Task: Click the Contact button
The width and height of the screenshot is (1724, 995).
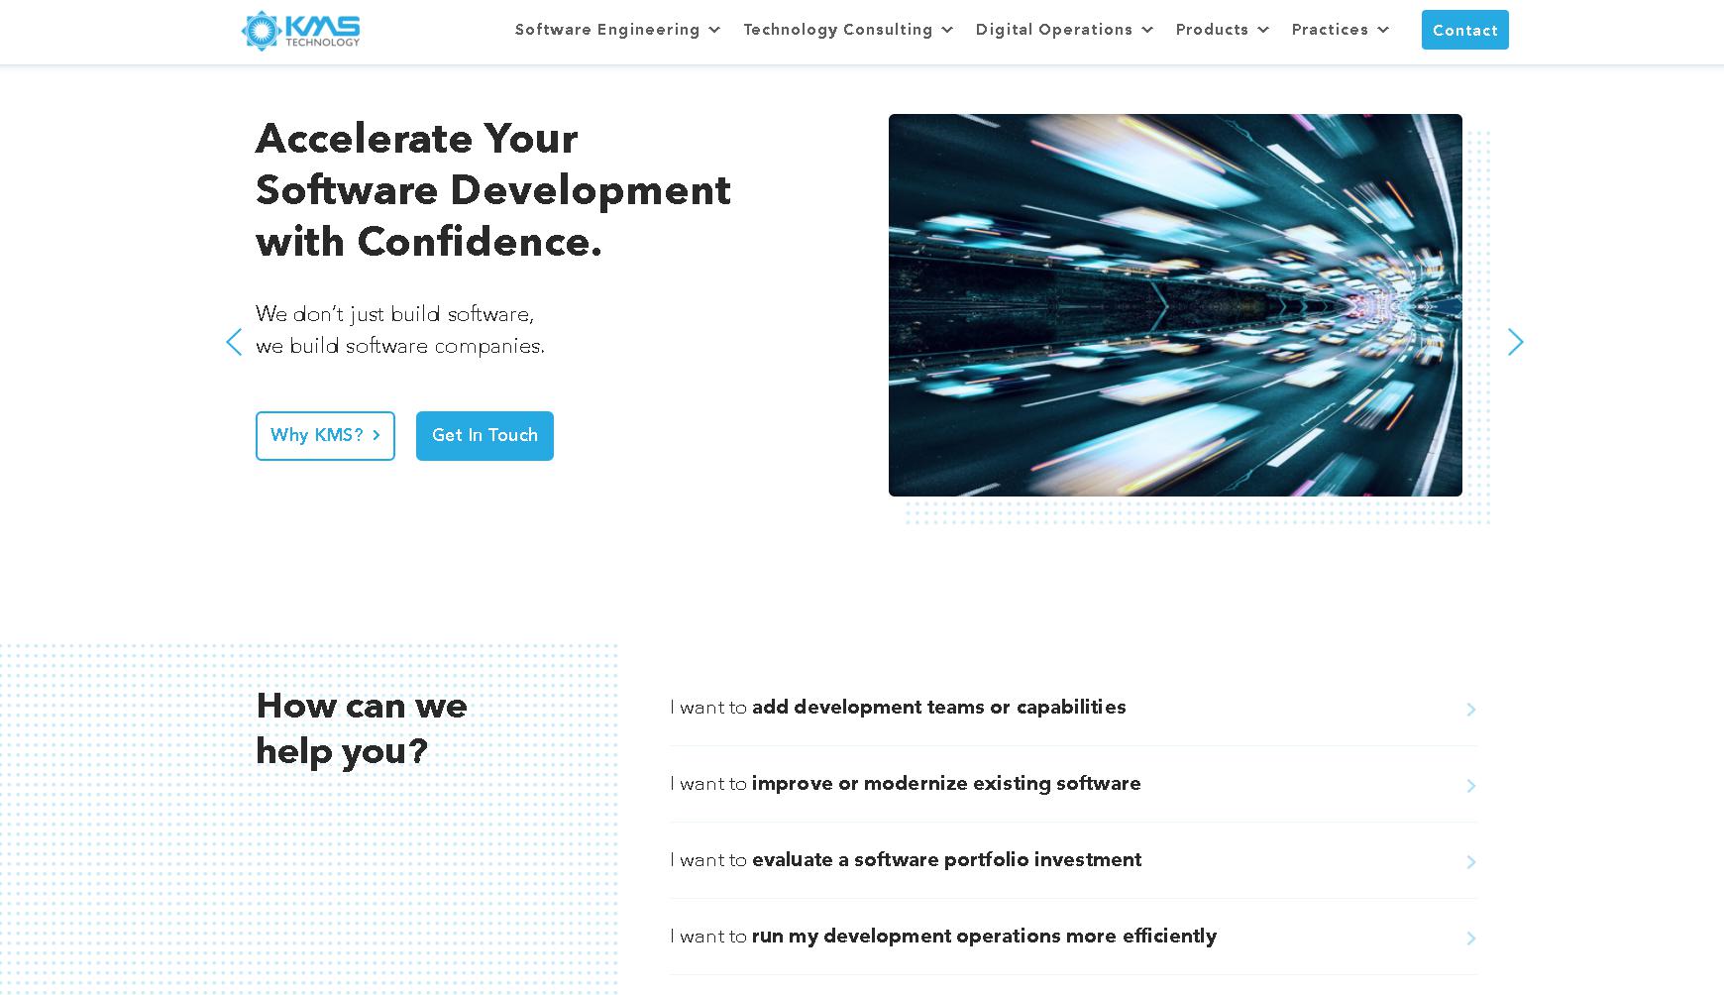Action: (x=1464, y=30)
